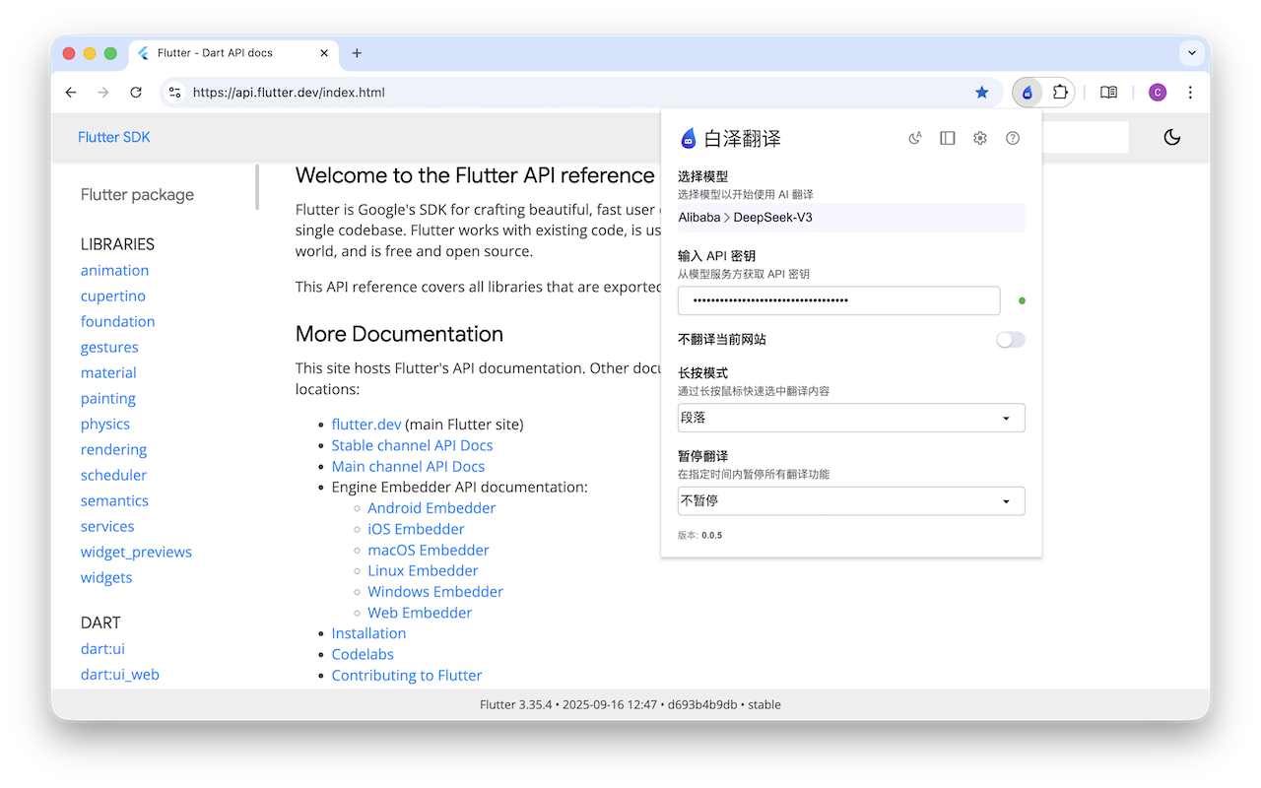This screenshot has height=788, width=1261.
Task: Open the Alibaba DeepSeek-V3 model selector
Action: point(850,217)
